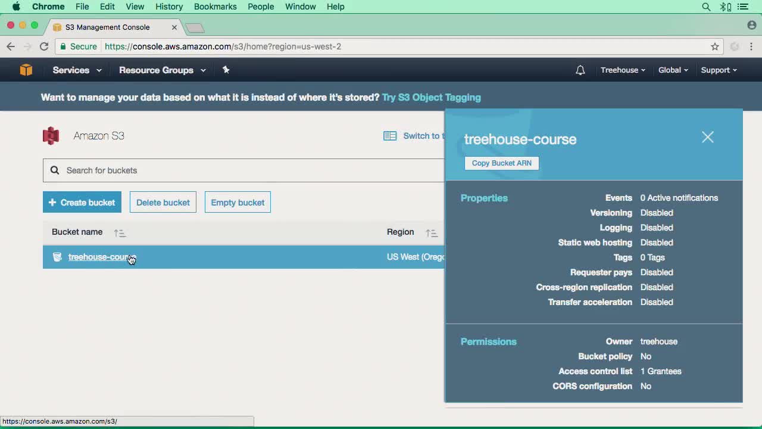
Task: Expand the Resource Groups dropdown
Action: click(162, 70)
